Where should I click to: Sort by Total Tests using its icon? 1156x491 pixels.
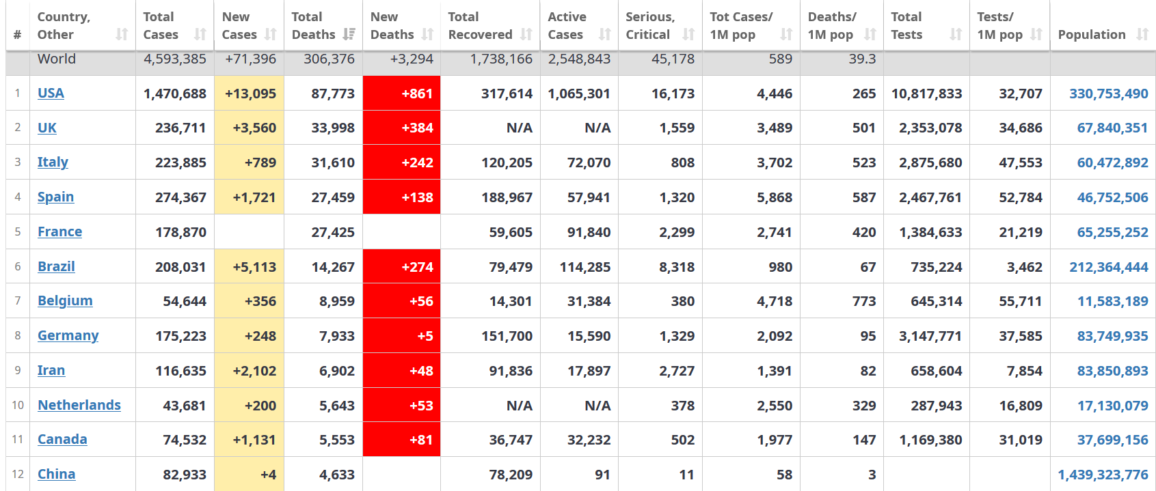click(956, 34)
